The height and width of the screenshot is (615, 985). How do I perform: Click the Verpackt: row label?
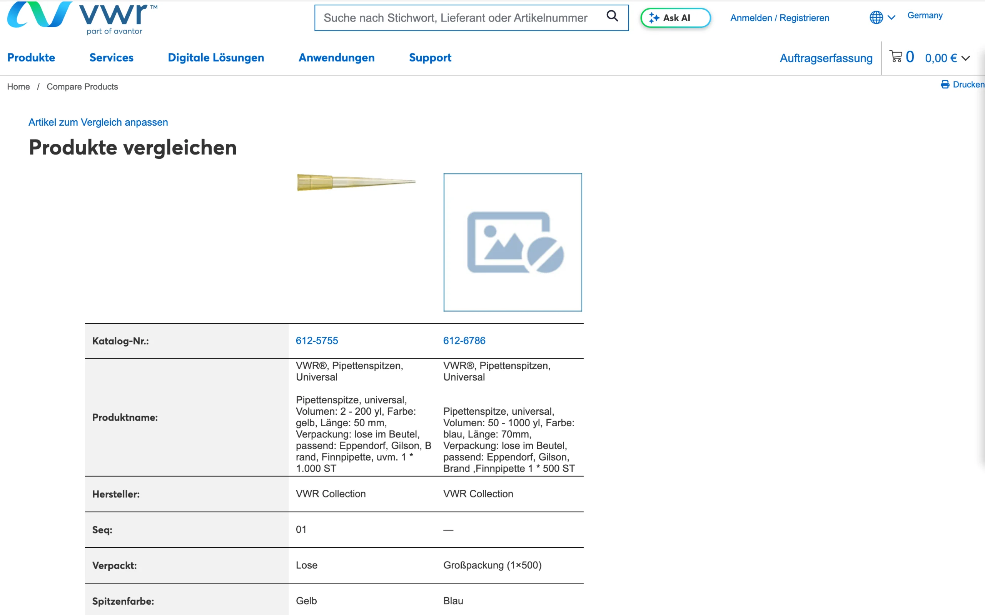click(x=114, y=566)
